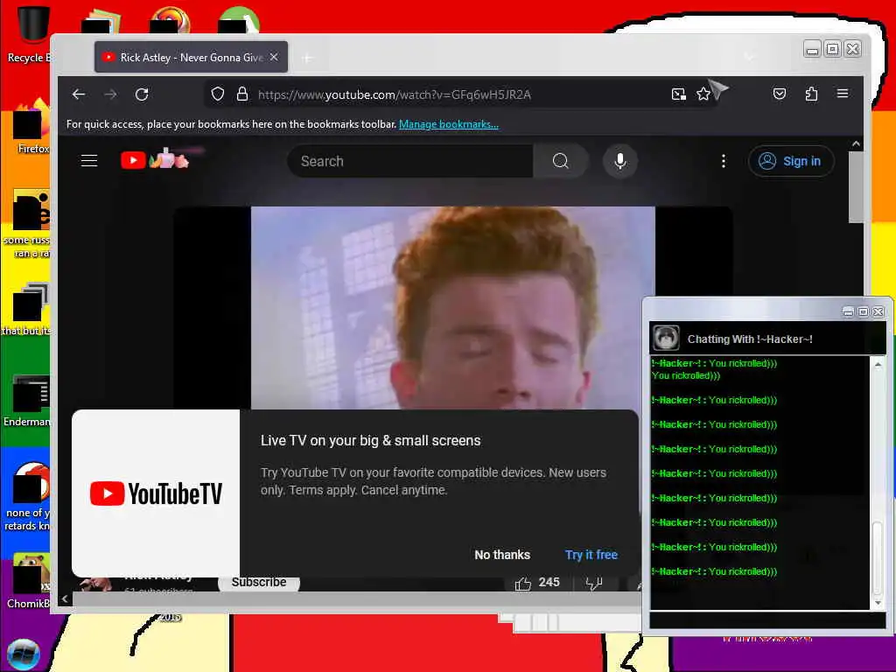The height and width of the screenshot is (672, 896).
Task: Open a new tab with plus button
Action: coord(307,58)
